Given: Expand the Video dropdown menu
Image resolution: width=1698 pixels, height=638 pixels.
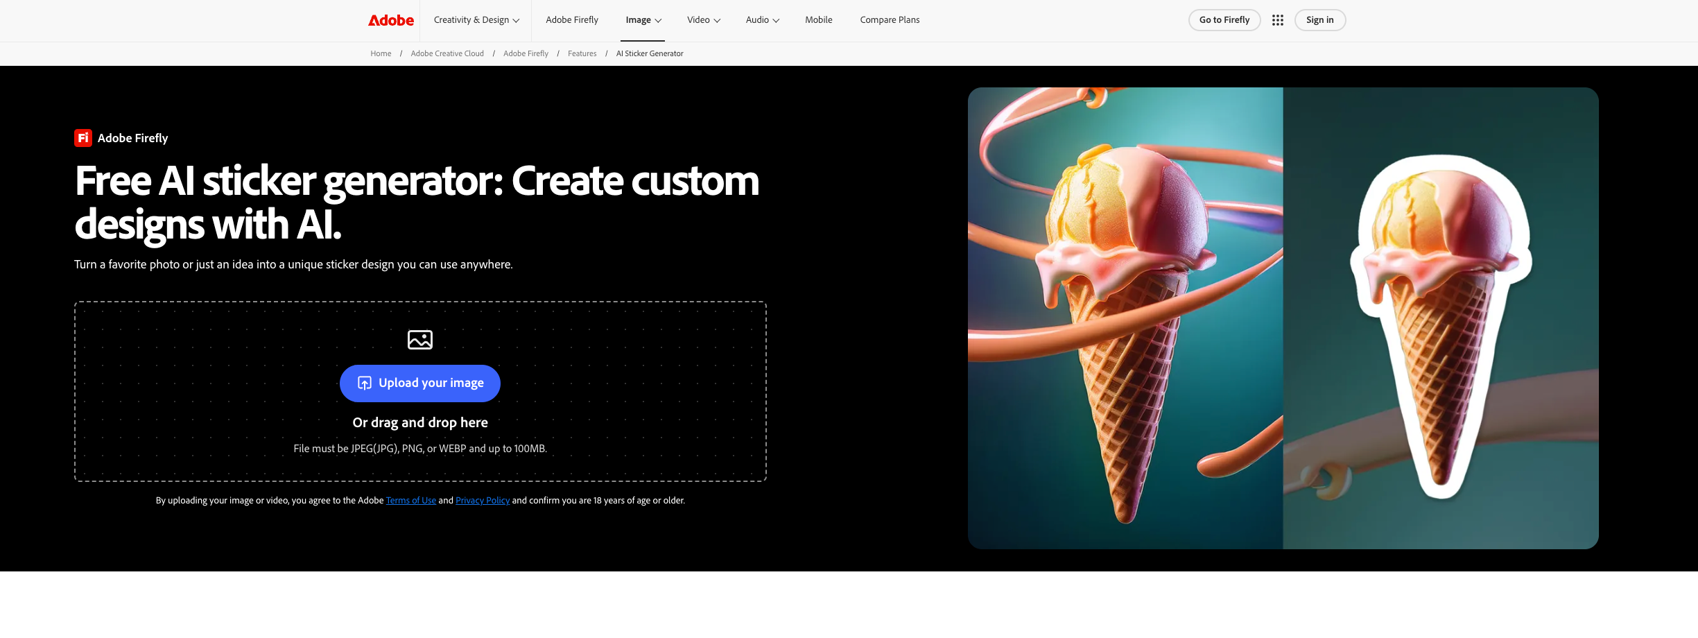Looking at the screenshot, I should click(x=704, y=20).
